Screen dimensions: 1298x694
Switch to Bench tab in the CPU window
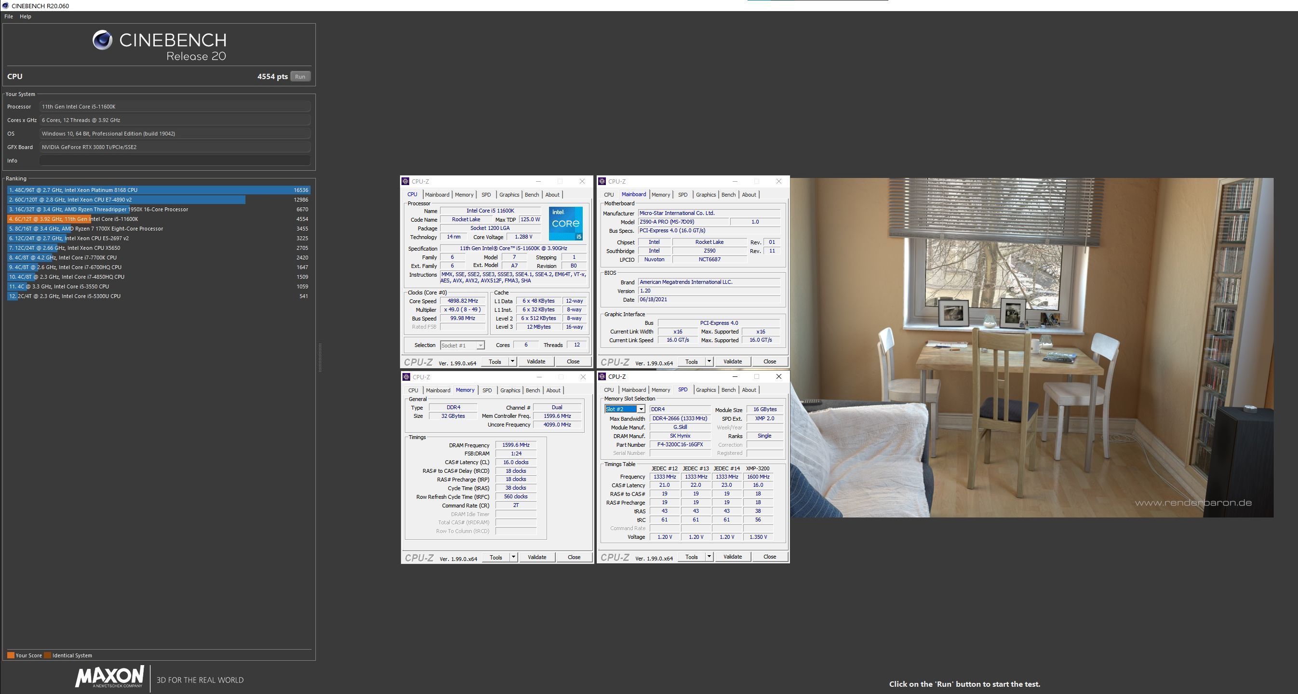(532, 195)
